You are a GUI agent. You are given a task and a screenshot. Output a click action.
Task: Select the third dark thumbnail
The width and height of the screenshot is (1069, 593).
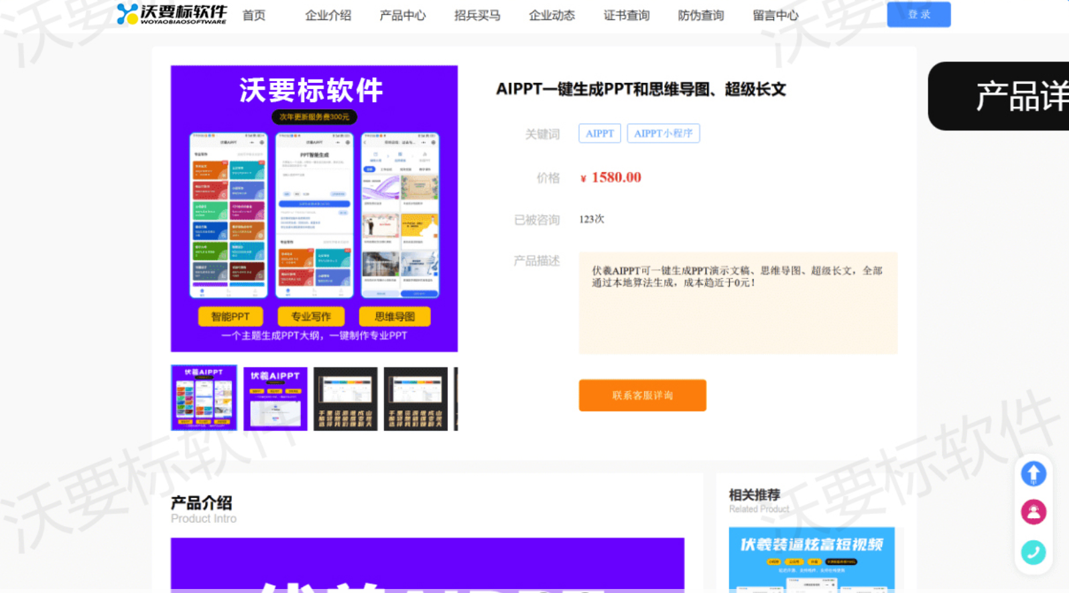tap(345, 399)
